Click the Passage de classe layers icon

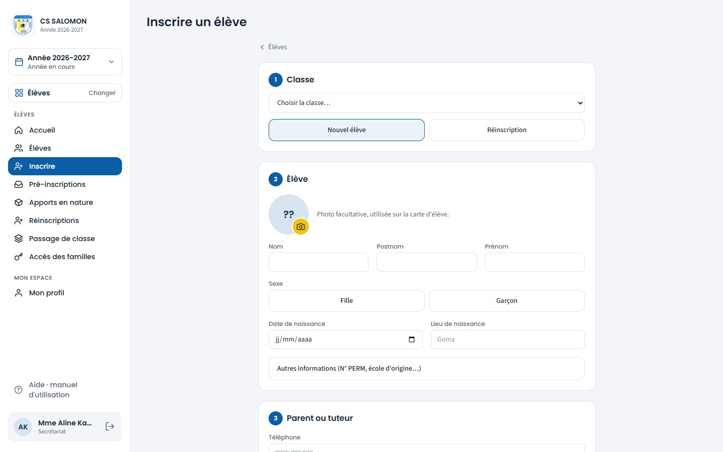19,239
